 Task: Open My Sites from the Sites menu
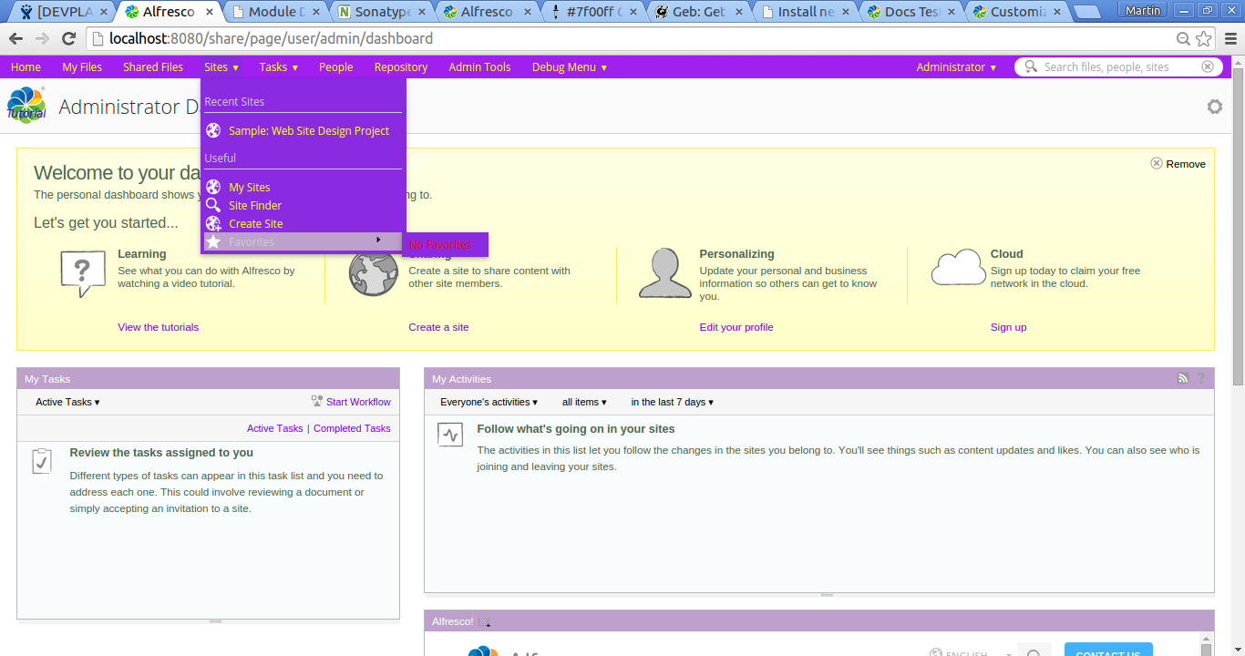tap(251, 187)
